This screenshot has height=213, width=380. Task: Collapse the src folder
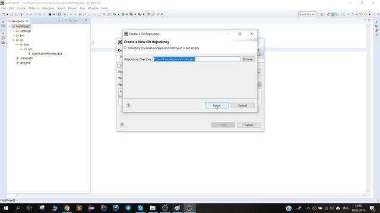(14, 40)
